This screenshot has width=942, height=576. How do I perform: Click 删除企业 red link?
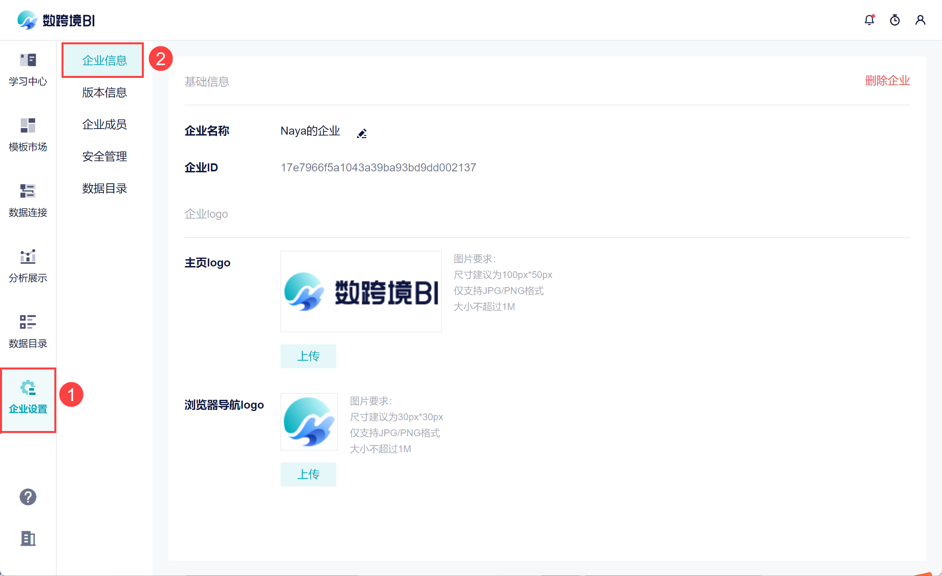point(887,81)
